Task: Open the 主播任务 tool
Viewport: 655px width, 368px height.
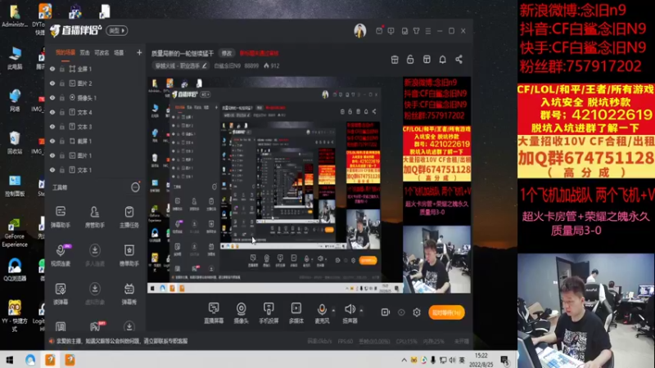Action: click(129, 217)
